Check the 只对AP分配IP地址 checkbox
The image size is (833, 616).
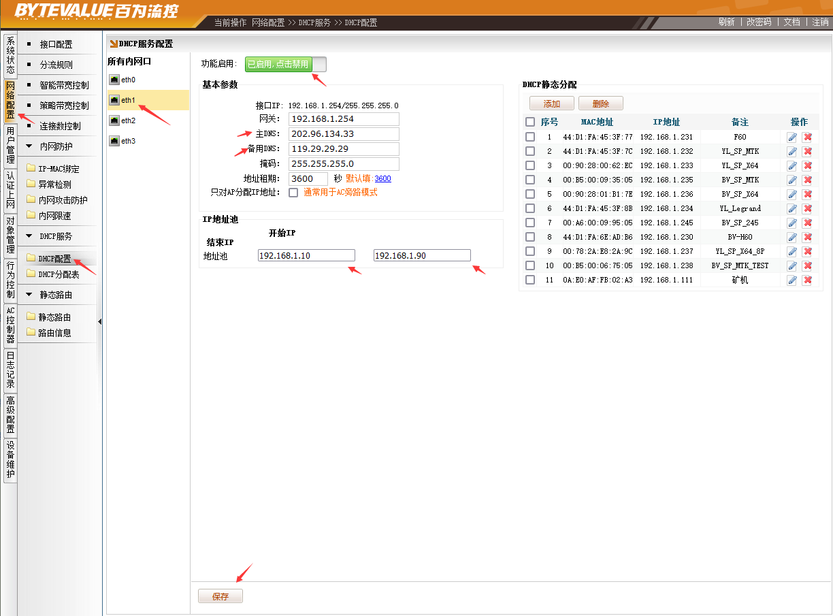(293, 193)
